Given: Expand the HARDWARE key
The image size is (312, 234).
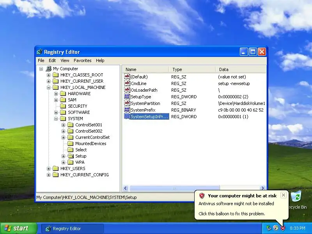Looking at the screenshot, I should pos(56,94).
